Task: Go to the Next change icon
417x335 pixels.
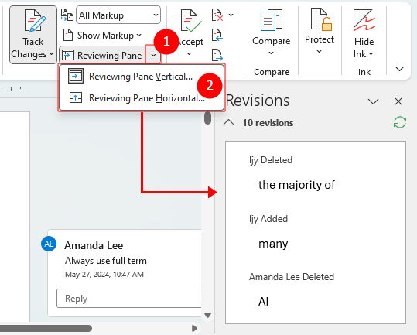Action: coord(217,55)
